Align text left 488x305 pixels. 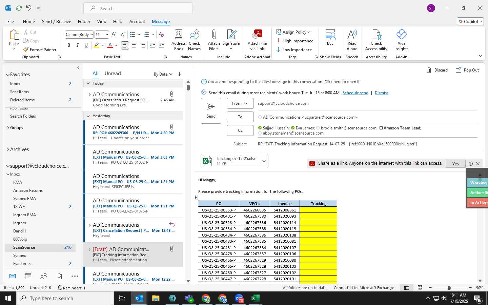(x=125, y=45)
